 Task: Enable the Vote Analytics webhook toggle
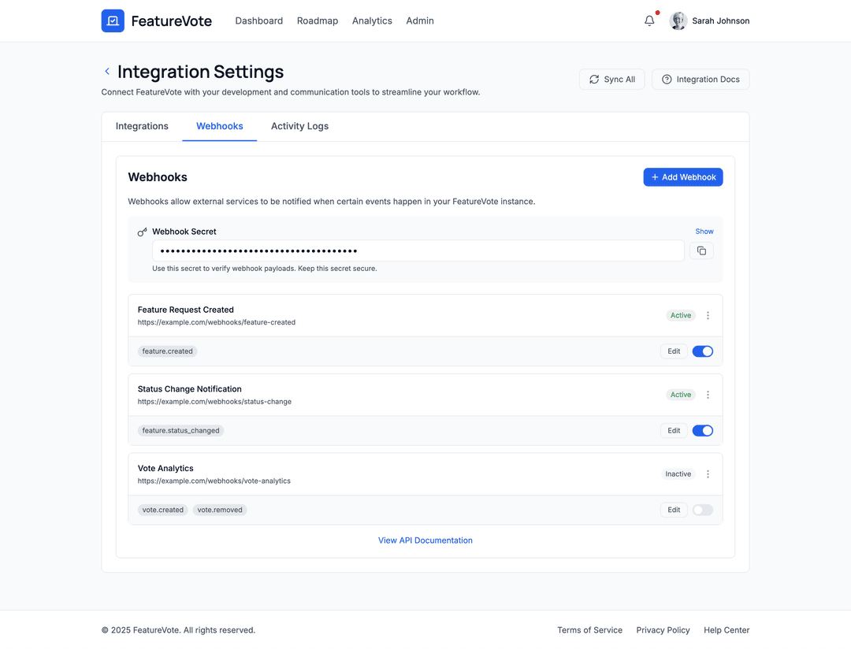[702, 510]
